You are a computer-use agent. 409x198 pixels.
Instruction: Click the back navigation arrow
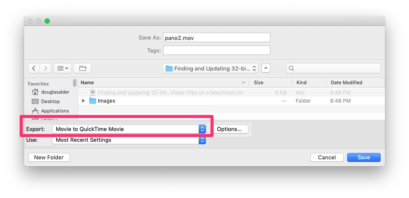pos(34,68)
